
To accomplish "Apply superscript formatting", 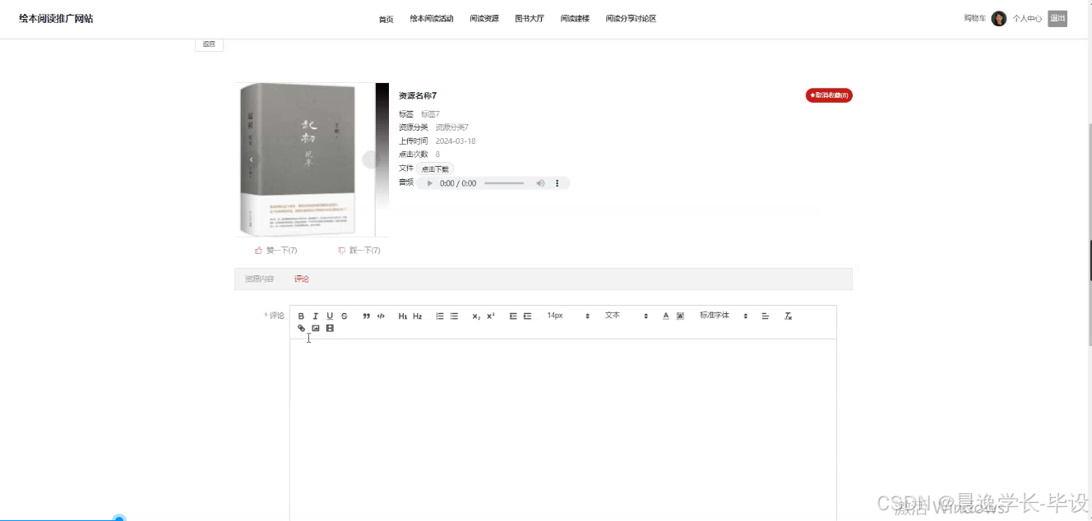I will (x=491, y=316).
